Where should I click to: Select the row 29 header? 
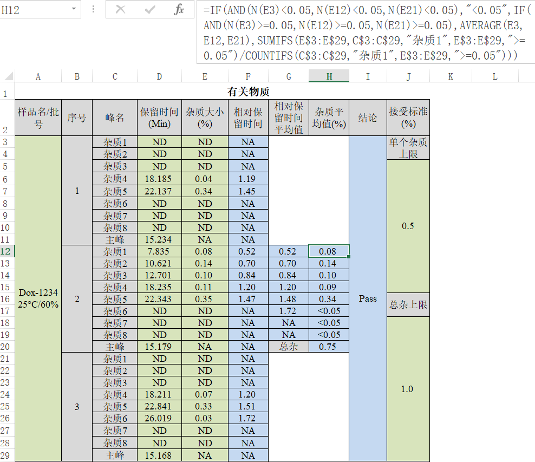7,456
